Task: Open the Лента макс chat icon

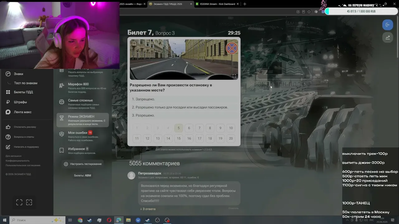Action: coord(8,112)
